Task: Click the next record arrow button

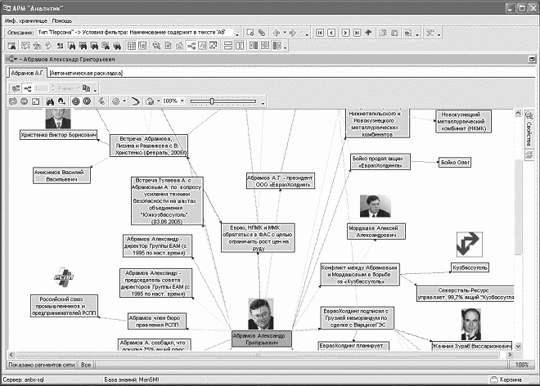Action: click(346, 33)
